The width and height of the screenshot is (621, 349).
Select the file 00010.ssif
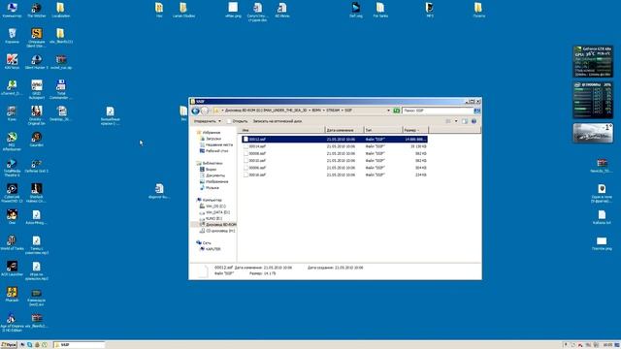click(x=335, y=161)
